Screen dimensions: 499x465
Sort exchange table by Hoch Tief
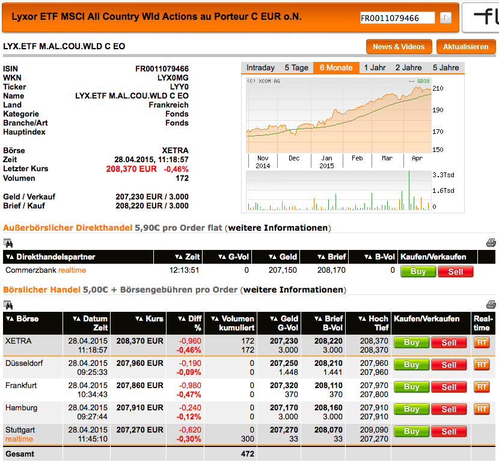pos(362,318)
